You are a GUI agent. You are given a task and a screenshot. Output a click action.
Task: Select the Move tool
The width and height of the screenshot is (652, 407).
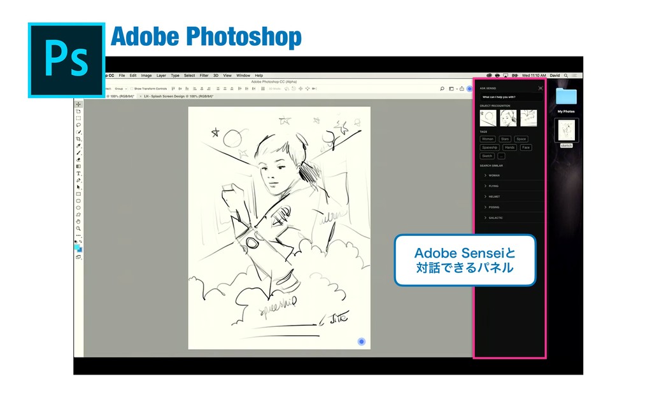(x=78, y=104)
